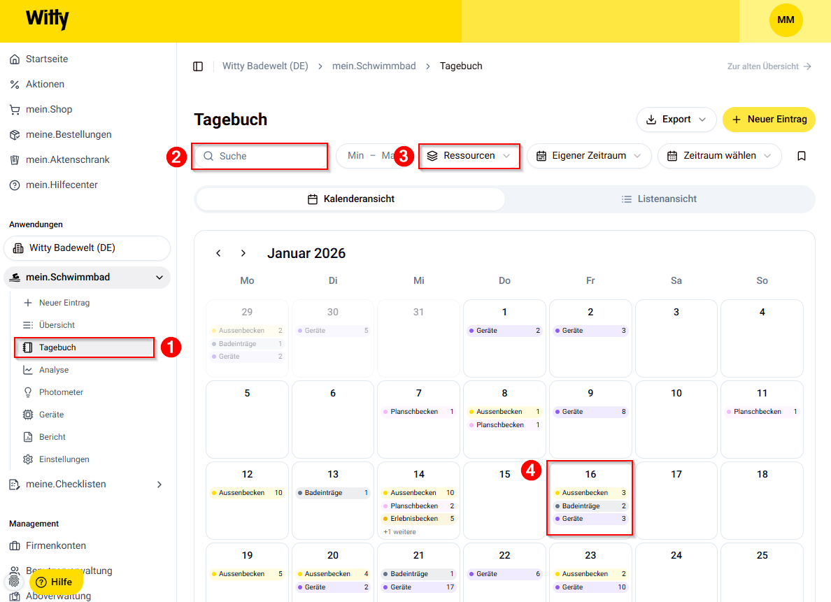Image resolution: width=831 pixels, height=602 pixels.
Task: Click into the Suche search field
Action: [260, 157]
